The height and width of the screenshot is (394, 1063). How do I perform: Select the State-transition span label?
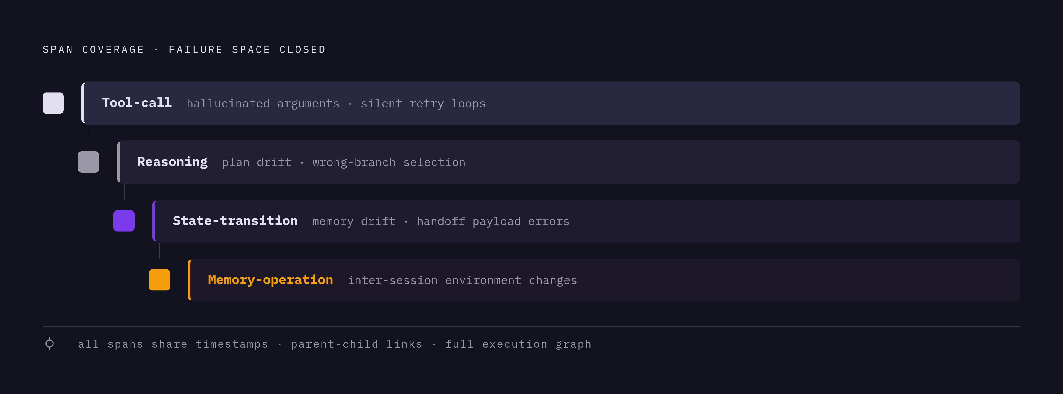click(235, 221)
